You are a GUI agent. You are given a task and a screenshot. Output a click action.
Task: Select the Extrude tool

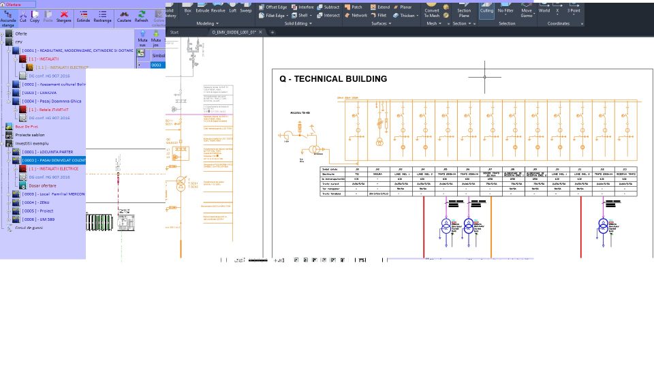(x=202, y=8)
